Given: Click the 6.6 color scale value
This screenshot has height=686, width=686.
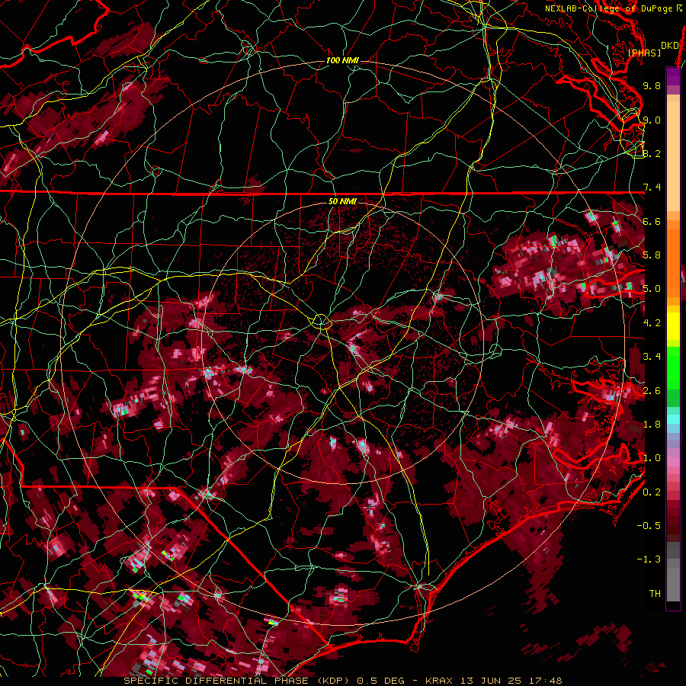Looking at the screenshot, I should [x=652, y=221].
